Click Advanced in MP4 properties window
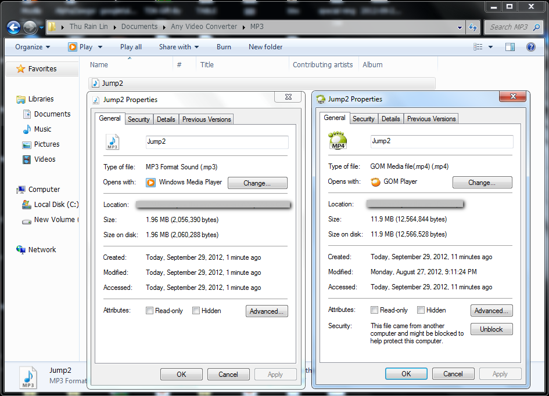 pos(491,310)
